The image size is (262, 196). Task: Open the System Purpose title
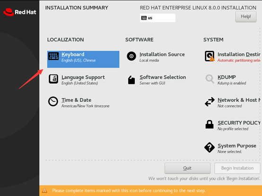click(x=237, y=146)
